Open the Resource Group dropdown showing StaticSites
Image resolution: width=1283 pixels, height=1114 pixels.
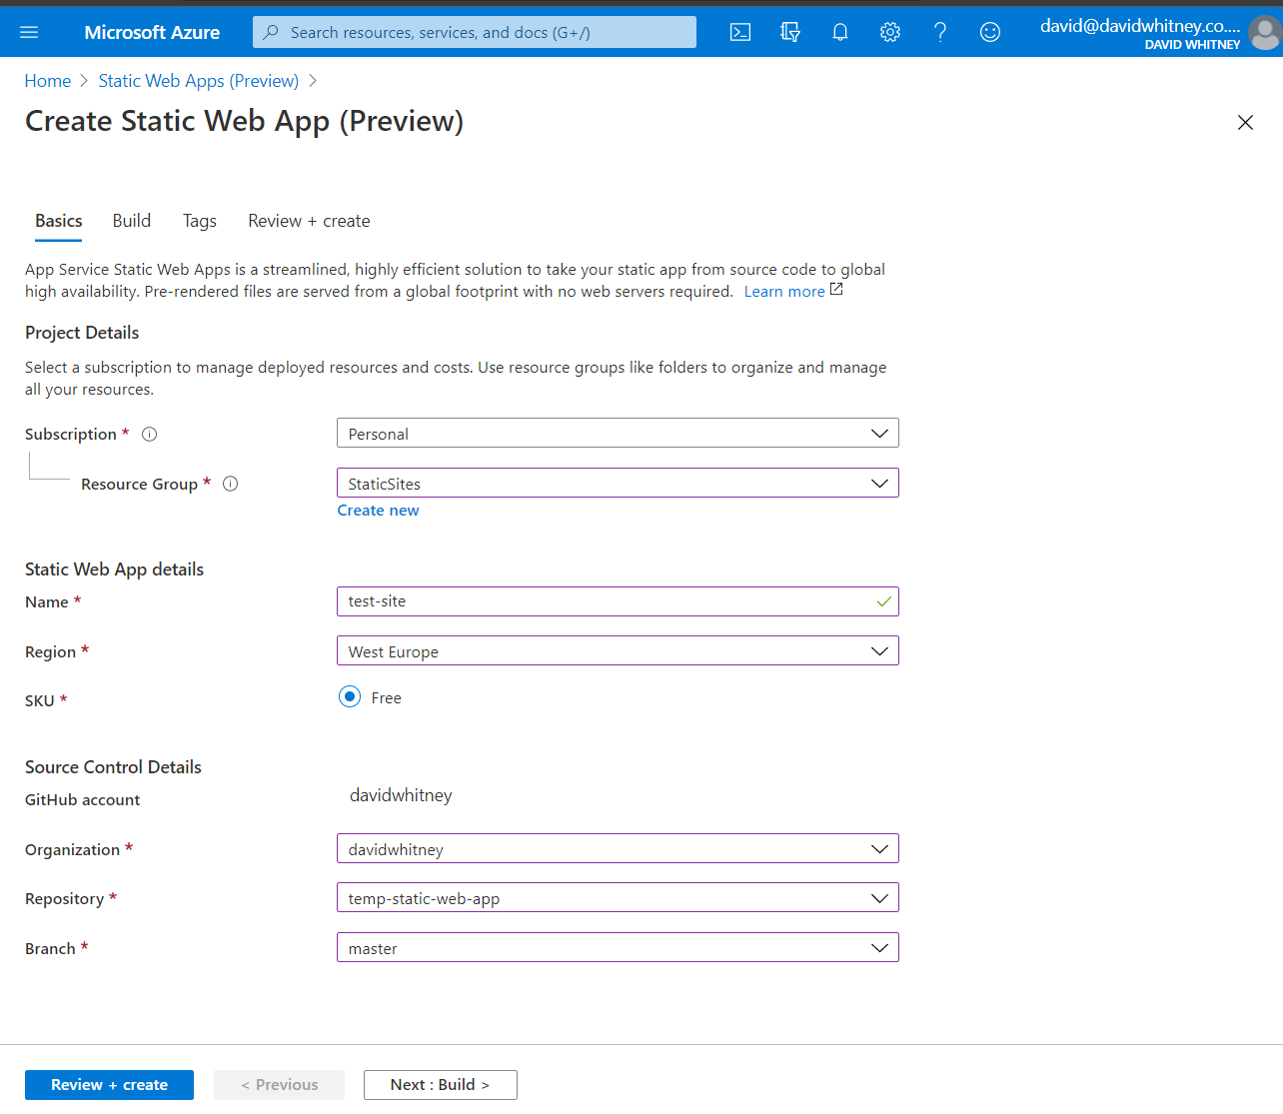click(618, 484)
